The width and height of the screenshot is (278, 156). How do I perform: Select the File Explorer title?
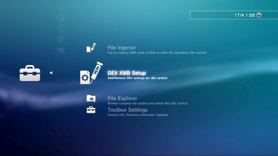tap(122, 98)
